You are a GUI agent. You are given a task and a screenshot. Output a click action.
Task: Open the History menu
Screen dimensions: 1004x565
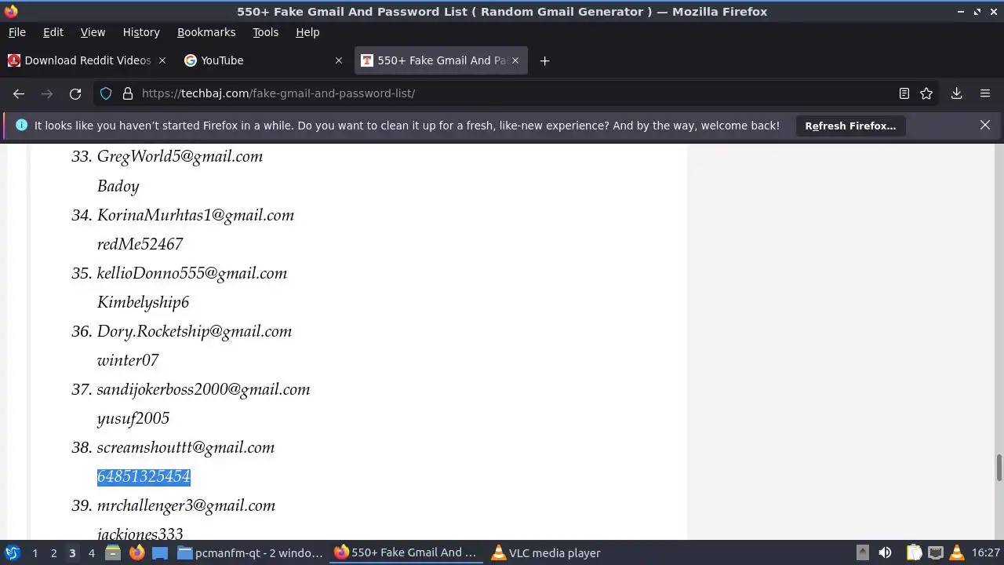click(141, 32)
